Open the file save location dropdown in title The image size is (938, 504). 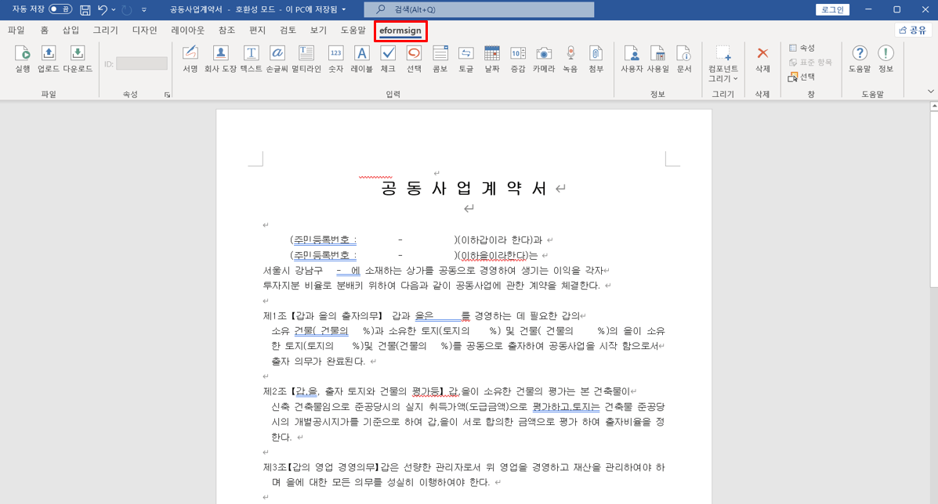[343, 9]
